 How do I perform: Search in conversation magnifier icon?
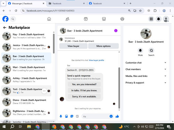coord(151,50)
